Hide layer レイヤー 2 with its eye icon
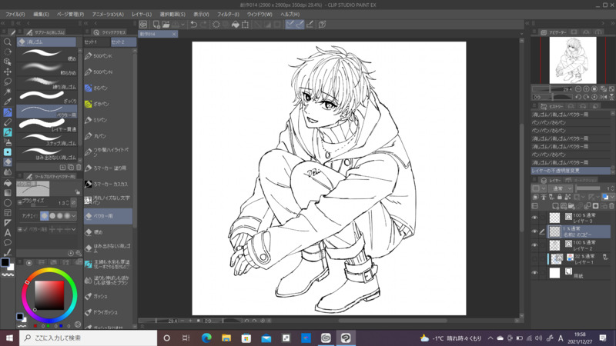Viewport: 616px width, 346px height. 534,245
